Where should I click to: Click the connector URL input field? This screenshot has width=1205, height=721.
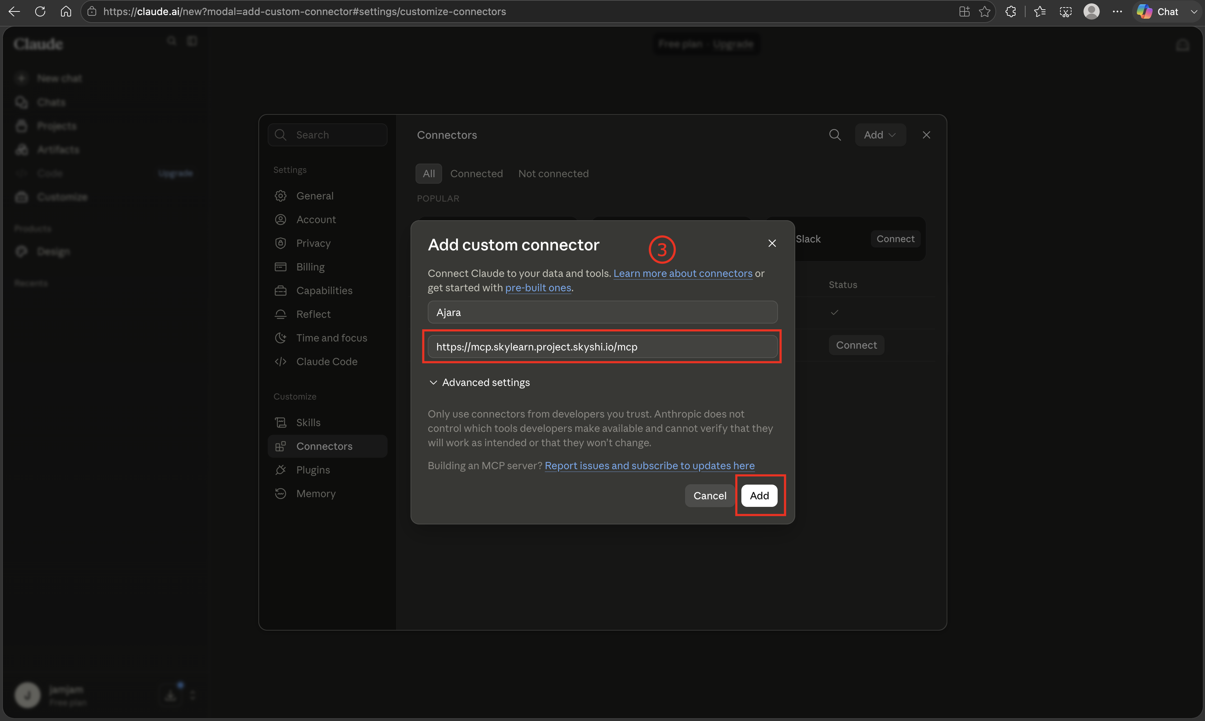(x=602, y=347)
